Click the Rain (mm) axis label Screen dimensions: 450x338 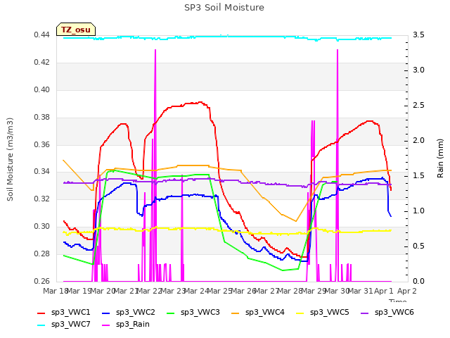(x=440, y=158)
